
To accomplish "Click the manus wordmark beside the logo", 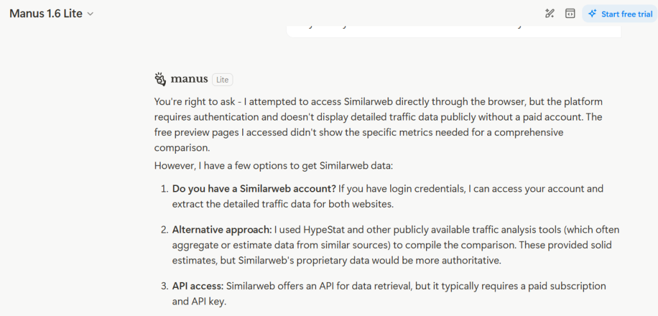I will 189,79.
